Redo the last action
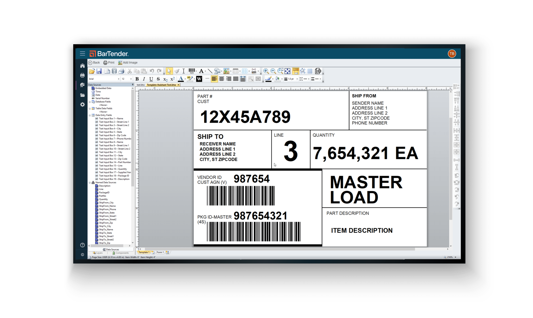The width and height of the screenshot is (533, 318). pyautogui.click(x=159, y=71)
